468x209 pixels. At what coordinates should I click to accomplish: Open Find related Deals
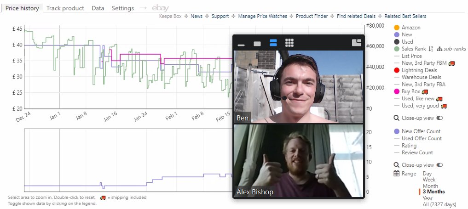coord(356,17)
